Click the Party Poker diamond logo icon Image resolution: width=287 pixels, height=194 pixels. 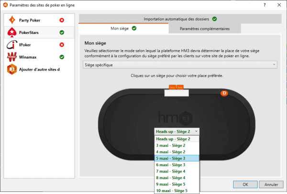[x=12, y=20]
